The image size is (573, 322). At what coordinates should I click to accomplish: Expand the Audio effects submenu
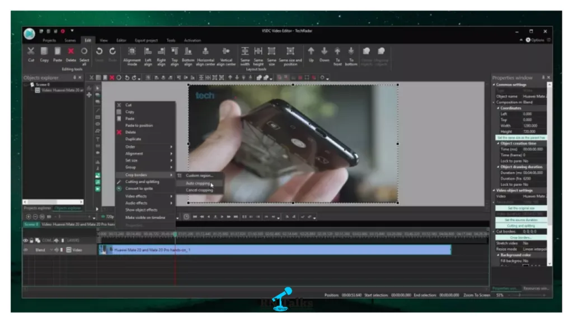click(x=145, y=203)
